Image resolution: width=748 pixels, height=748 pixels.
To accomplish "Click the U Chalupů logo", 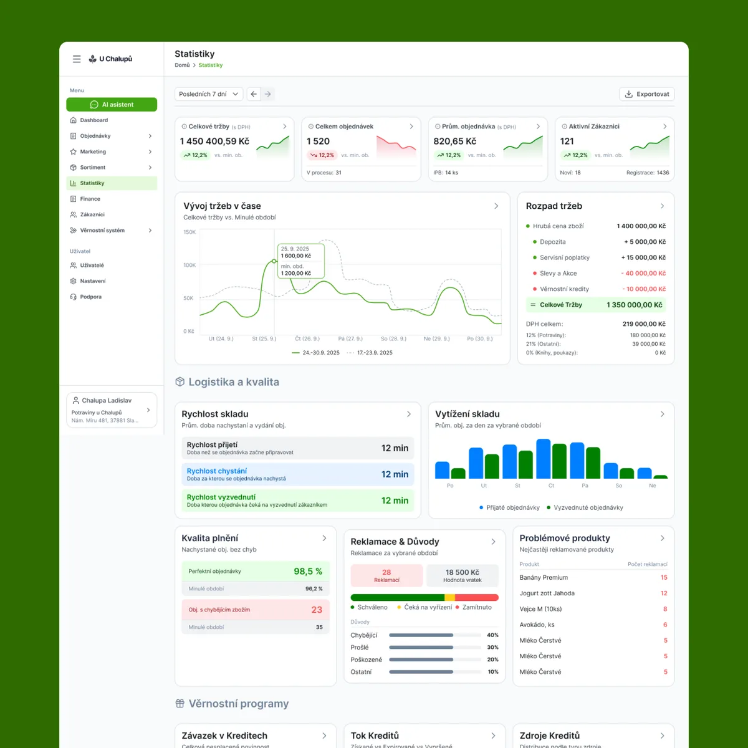I will click(x=111, y=59).
